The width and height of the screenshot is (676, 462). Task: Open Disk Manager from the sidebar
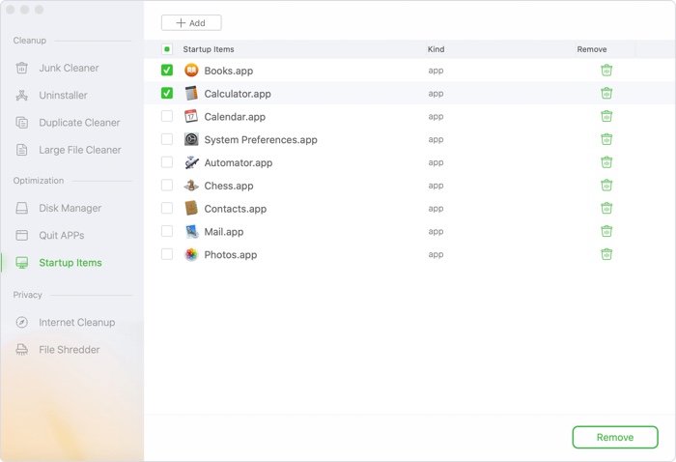(69, 208)
